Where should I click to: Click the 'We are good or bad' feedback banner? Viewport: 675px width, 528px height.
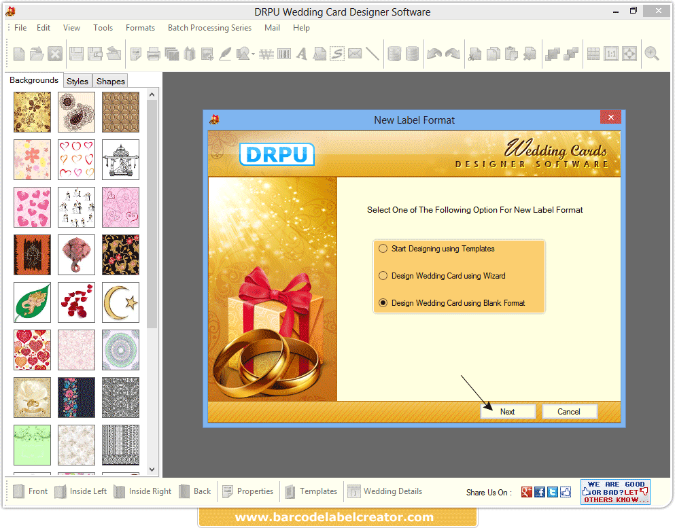click(x=615, y=492)
